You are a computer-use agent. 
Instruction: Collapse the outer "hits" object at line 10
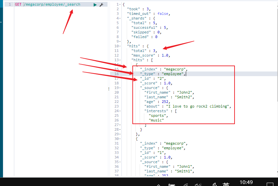pos(120,46)
